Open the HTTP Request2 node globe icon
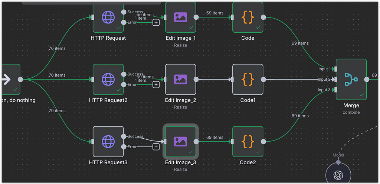 [x=108, y=80]
